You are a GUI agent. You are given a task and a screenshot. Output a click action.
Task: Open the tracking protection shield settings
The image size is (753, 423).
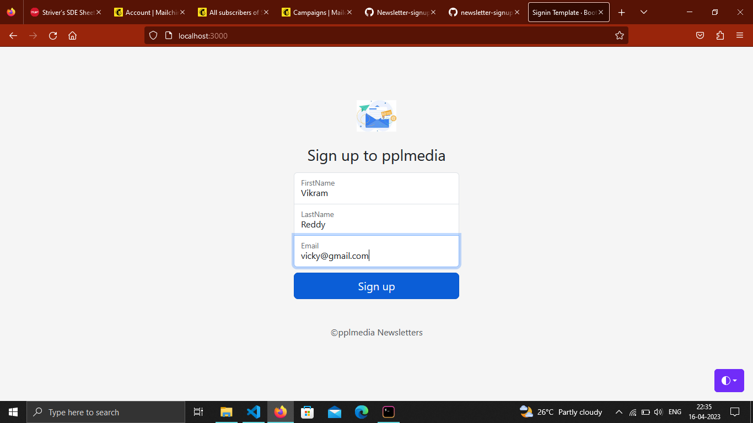click(x=153, y=35)
